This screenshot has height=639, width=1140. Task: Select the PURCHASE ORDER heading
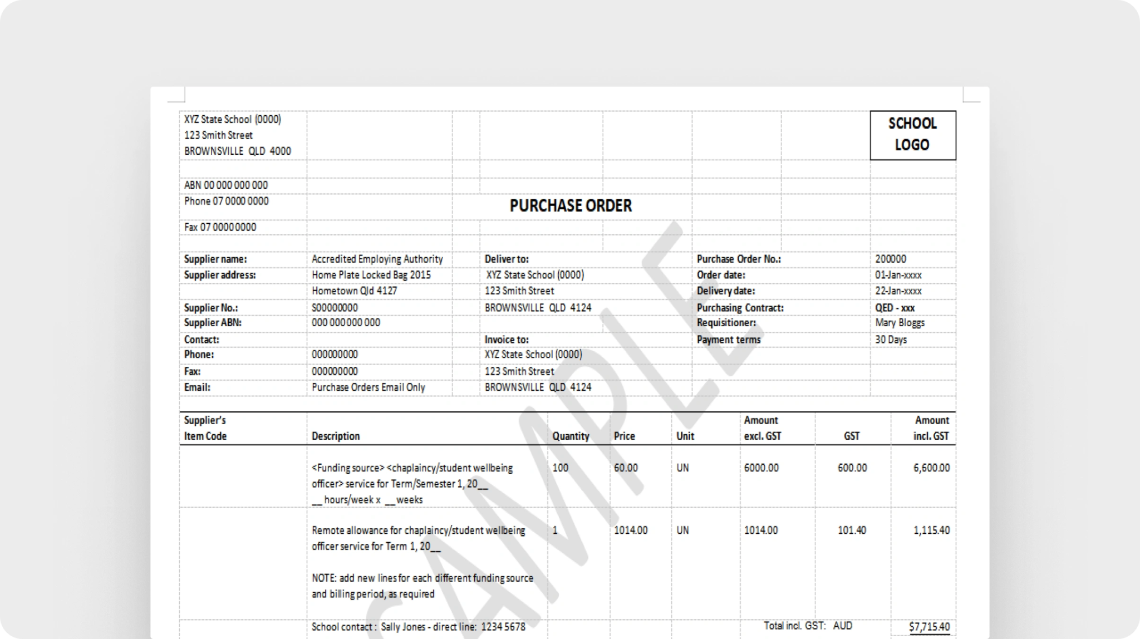pyautogui.click(x=571, y=206)
